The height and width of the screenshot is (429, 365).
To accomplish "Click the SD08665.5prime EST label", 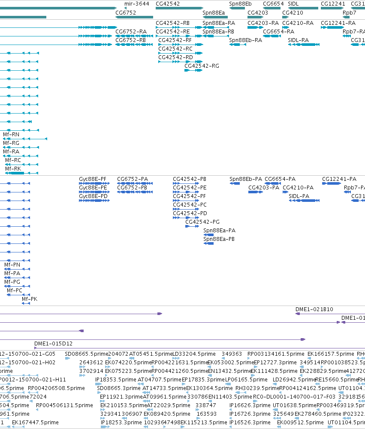I will pyautogui.click(x=87, y=354).
